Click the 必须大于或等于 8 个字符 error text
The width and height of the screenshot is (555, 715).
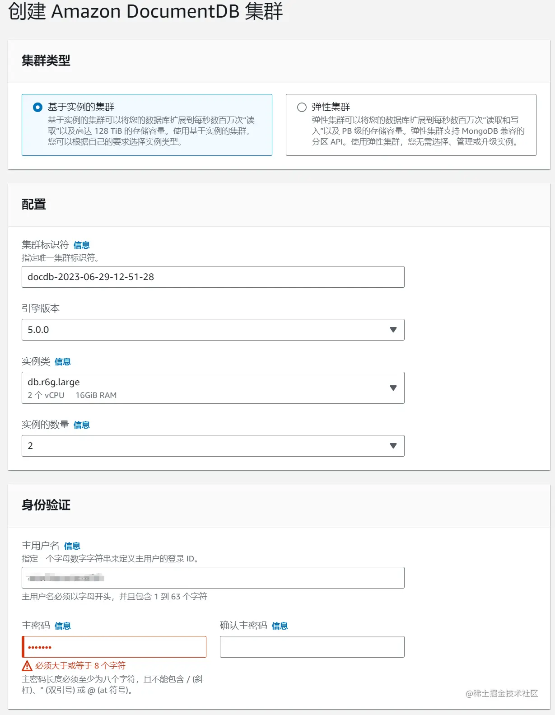click(x=80, y=666)
